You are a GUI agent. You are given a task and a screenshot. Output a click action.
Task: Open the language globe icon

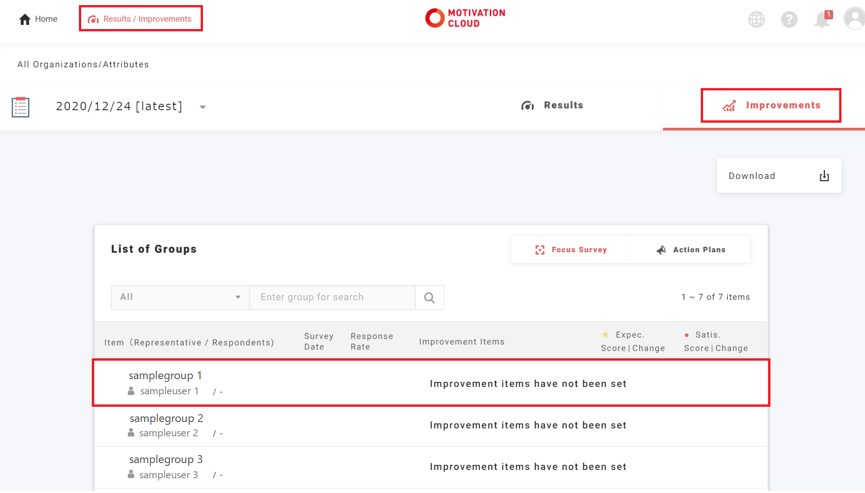756,19
